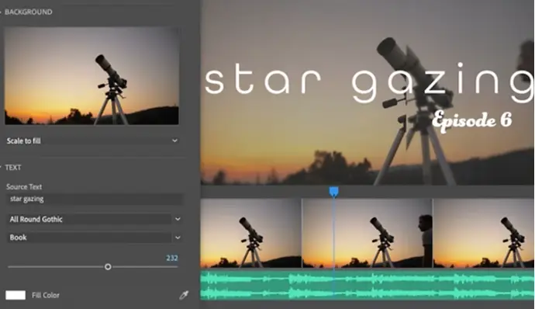Click the font size slider handle
Screen dimensions: 535x309
108,266
